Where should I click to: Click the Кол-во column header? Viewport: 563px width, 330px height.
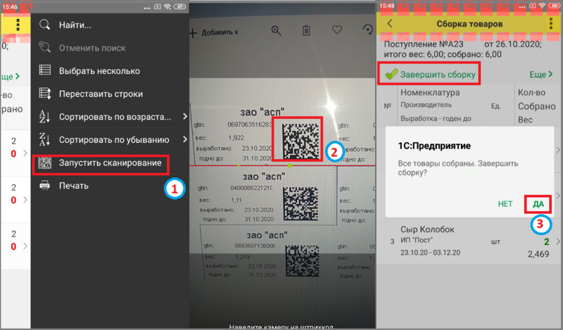(x=531, y=93)
